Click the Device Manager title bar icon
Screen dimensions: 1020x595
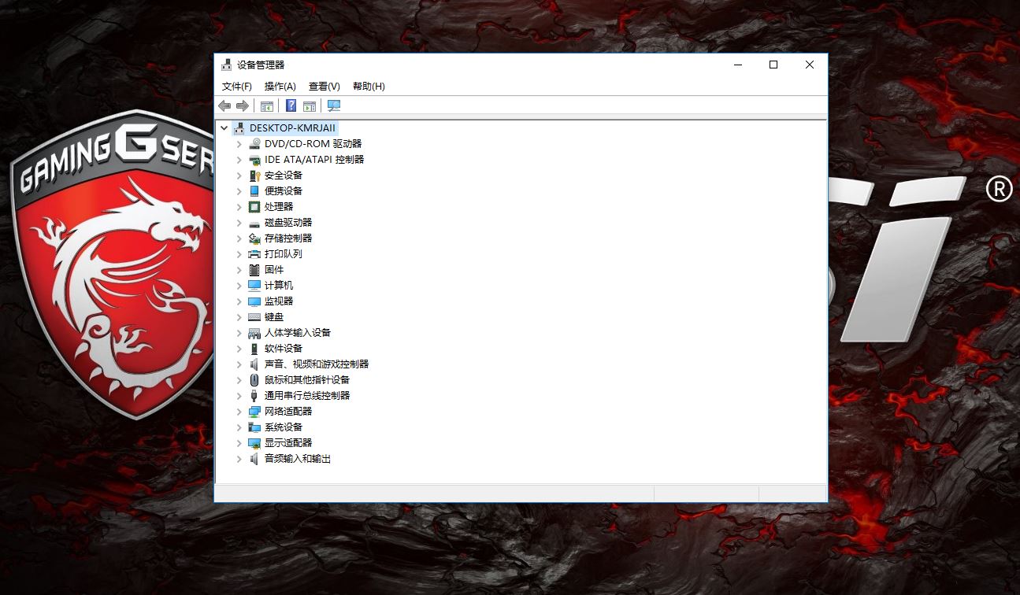point(227,65)
